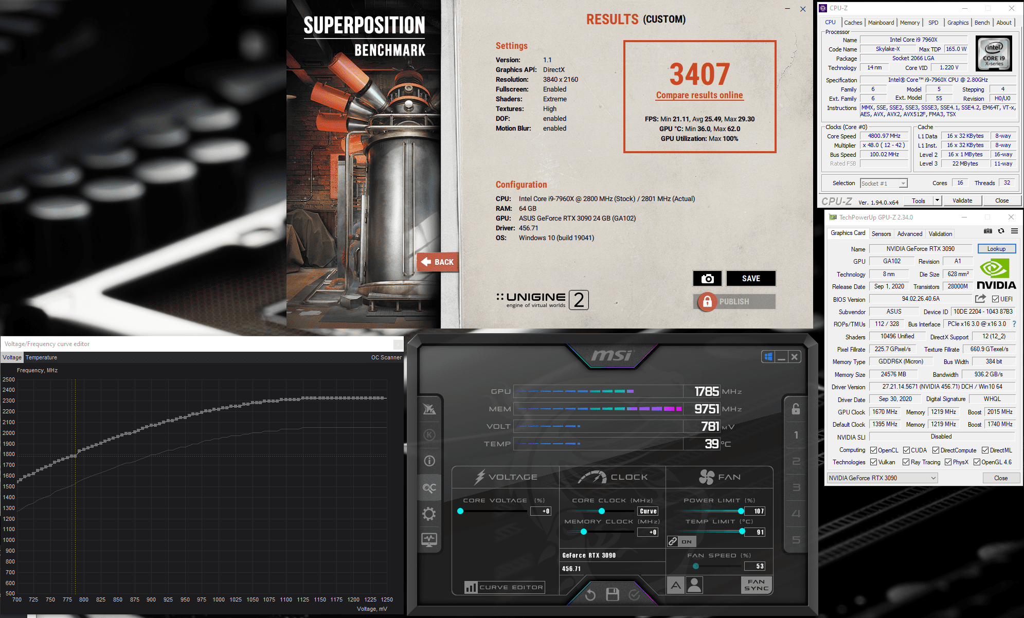The image size is (1024, 618).
Task: Click the Fan Speed value field
Action: pyautogui.click(x=755, y=566)
